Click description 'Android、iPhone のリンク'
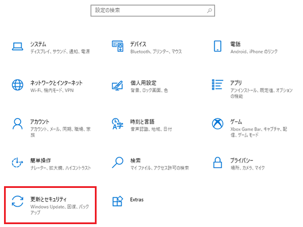The width and height of the screenshot is (303, 227). [x=254, y=52]
